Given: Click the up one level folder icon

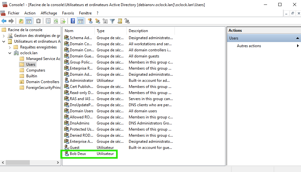Looking at the screenshot, I should pos(21,21).
